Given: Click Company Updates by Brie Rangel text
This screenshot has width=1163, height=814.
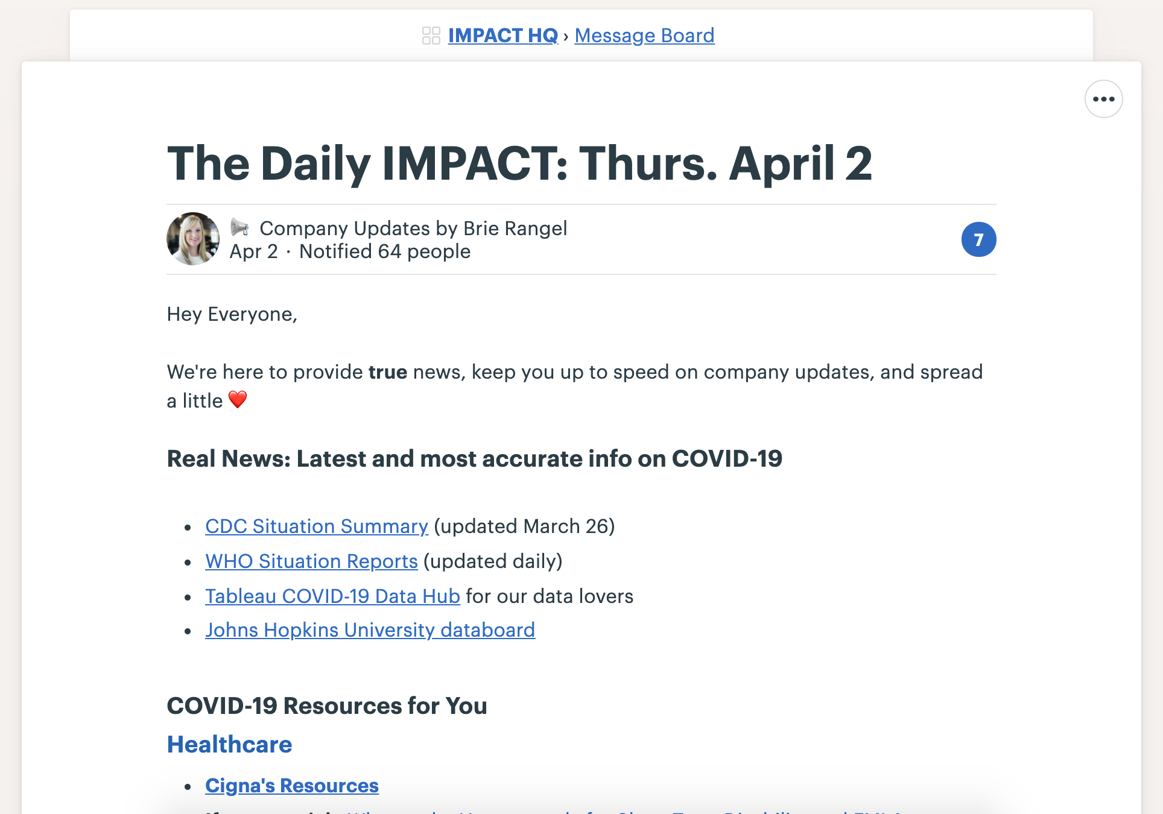Looking at the screenshot, I should 413,229.
